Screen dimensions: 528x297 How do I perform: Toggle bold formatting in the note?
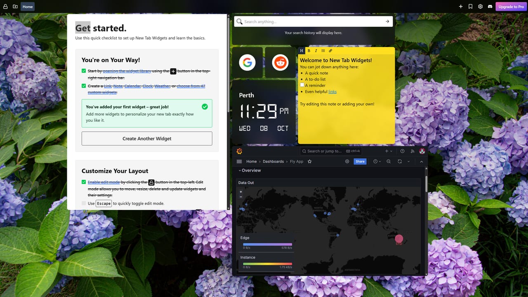point(309,51)
